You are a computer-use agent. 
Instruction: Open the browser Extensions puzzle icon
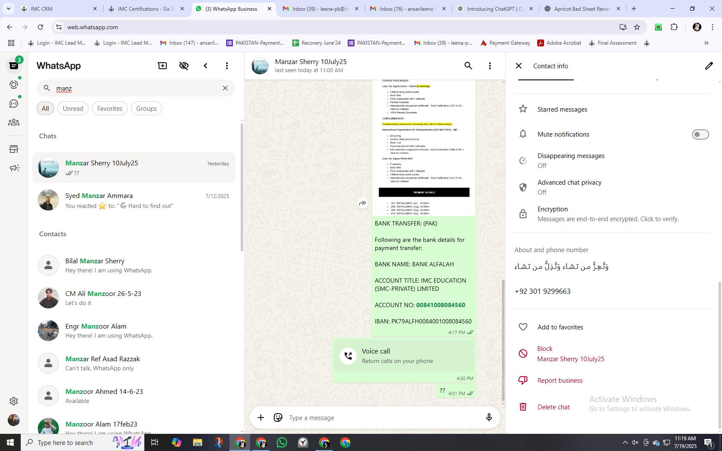(674, 27)
